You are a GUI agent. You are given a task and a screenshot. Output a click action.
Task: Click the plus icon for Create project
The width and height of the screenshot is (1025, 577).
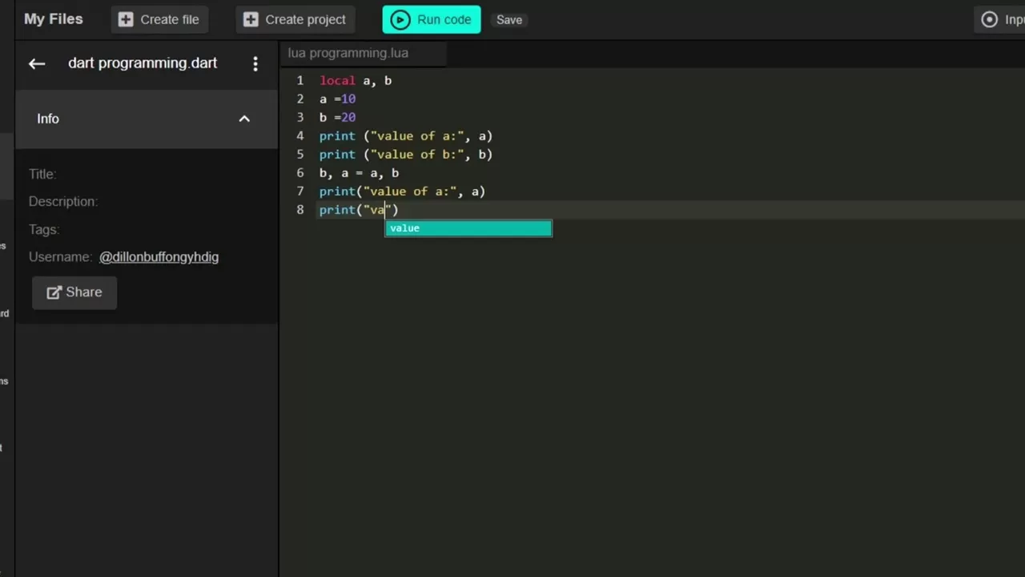pyautogui.click(x=251, y=20)
